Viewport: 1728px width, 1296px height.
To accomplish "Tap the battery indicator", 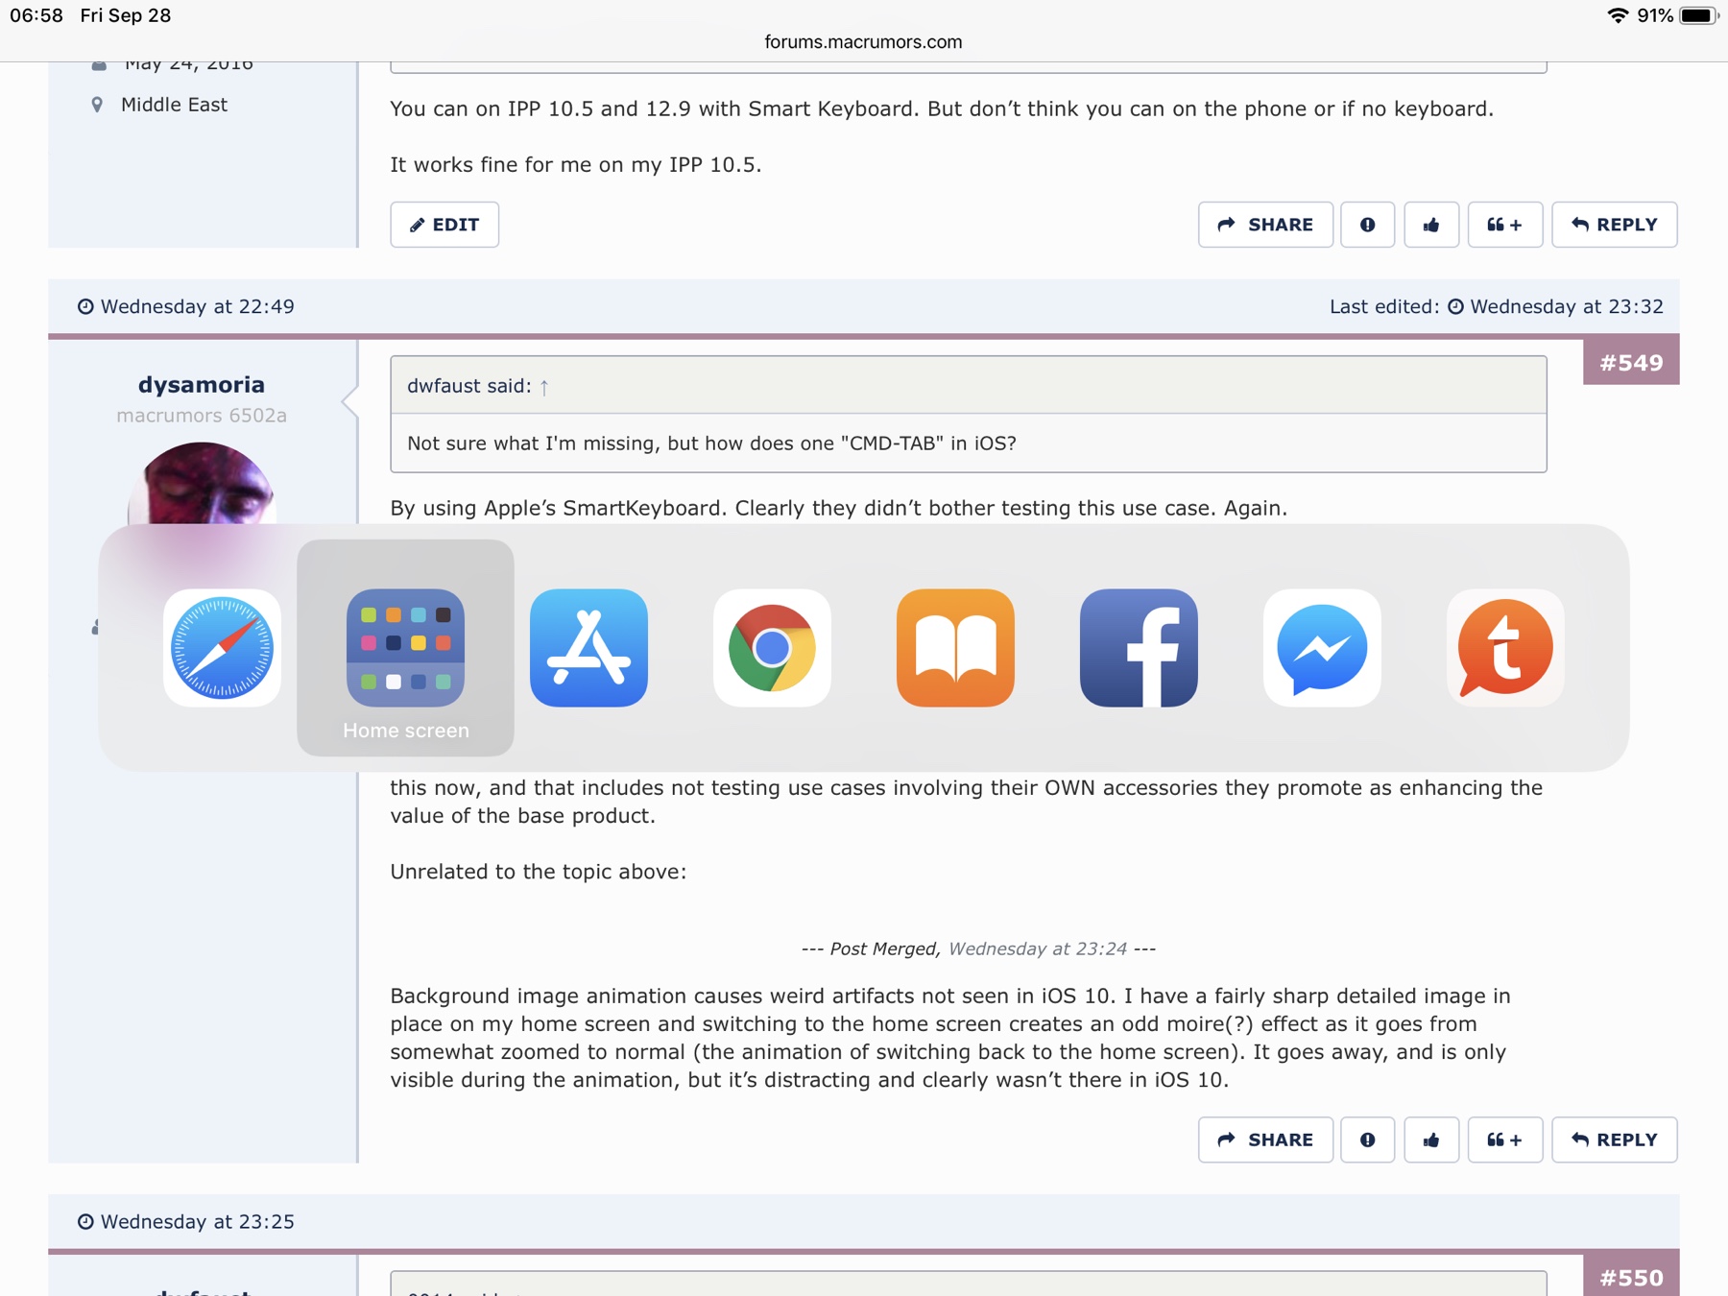I will click(1698, 15).
